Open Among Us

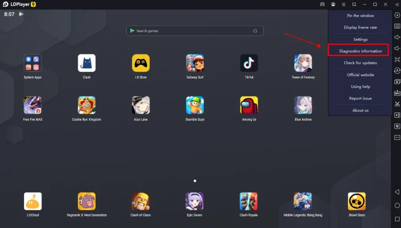click(249, 105)
